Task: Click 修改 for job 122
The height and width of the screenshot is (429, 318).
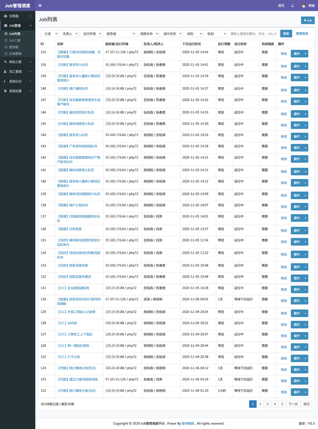Action: pyautogui.click(x=284, y=392)
